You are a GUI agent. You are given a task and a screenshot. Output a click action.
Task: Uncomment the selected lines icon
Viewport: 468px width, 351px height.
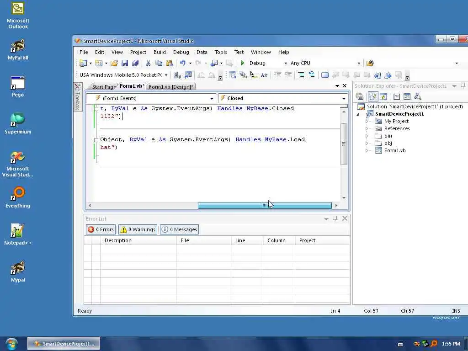coord(312,75)
